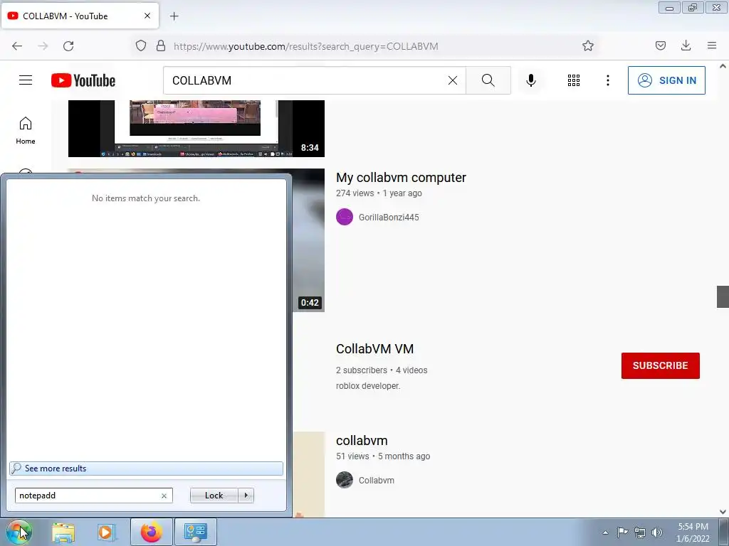Viewport: 729px width, 546px height.
Task: Open the video titled collabvm
Action: [362, 440]
